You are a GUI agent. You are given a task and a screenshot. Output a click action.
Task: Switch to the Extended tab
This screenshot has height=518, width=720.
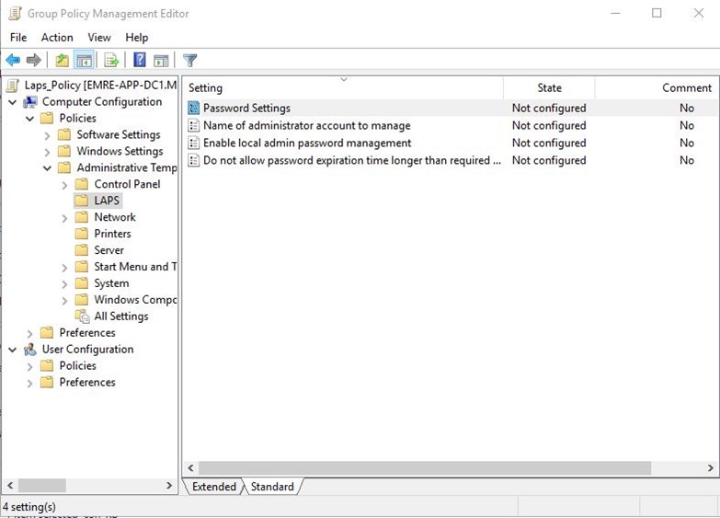213,487
